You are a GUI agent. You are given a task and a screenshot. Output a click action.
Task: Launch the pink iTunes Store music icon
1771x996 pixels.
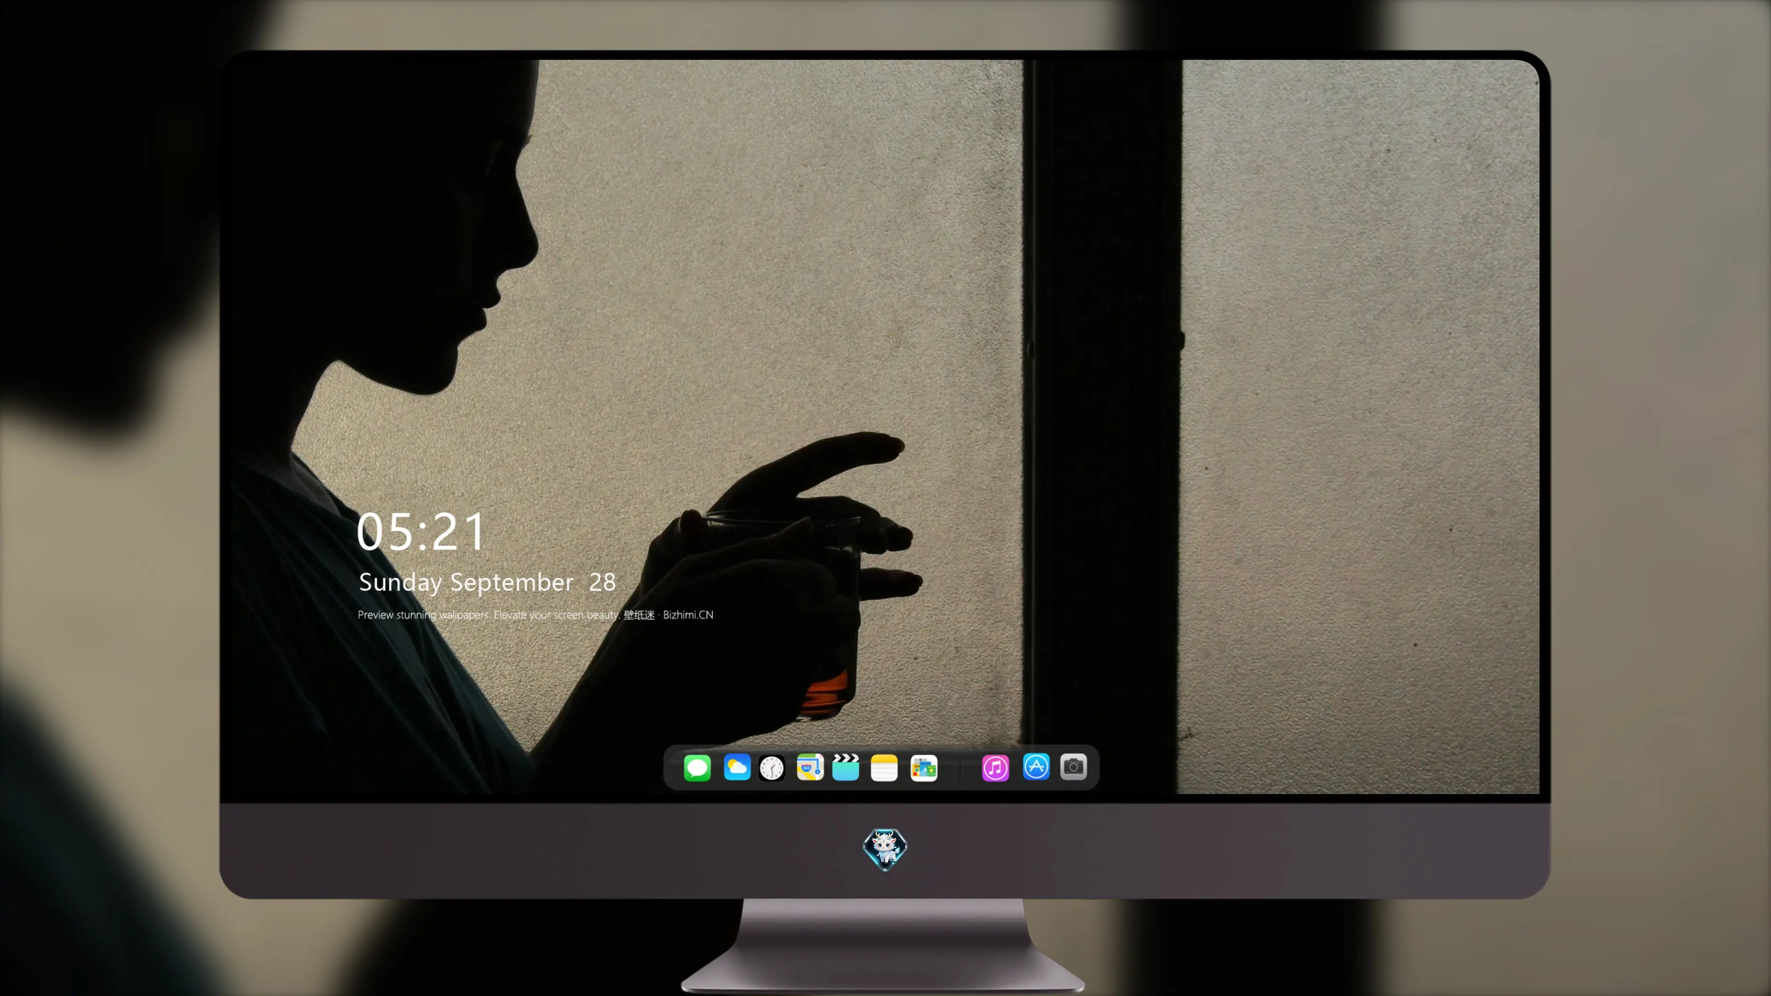pyautogui.click(x=996, y=768)
